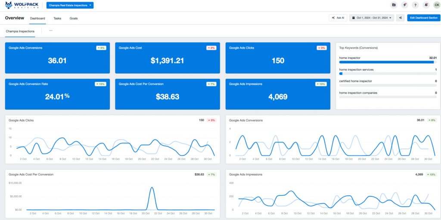
Task: Click the Top Keywords (Conversions) title
Action: click(358, 48)
